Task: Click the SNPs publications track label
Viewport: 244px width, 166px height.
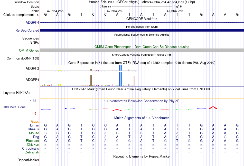Action: click(x=35, y=42)
